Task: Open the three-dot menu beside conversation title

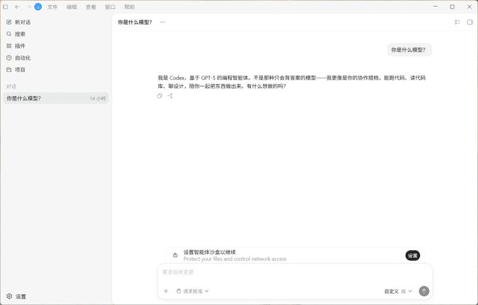Action: tap(163, 22)
